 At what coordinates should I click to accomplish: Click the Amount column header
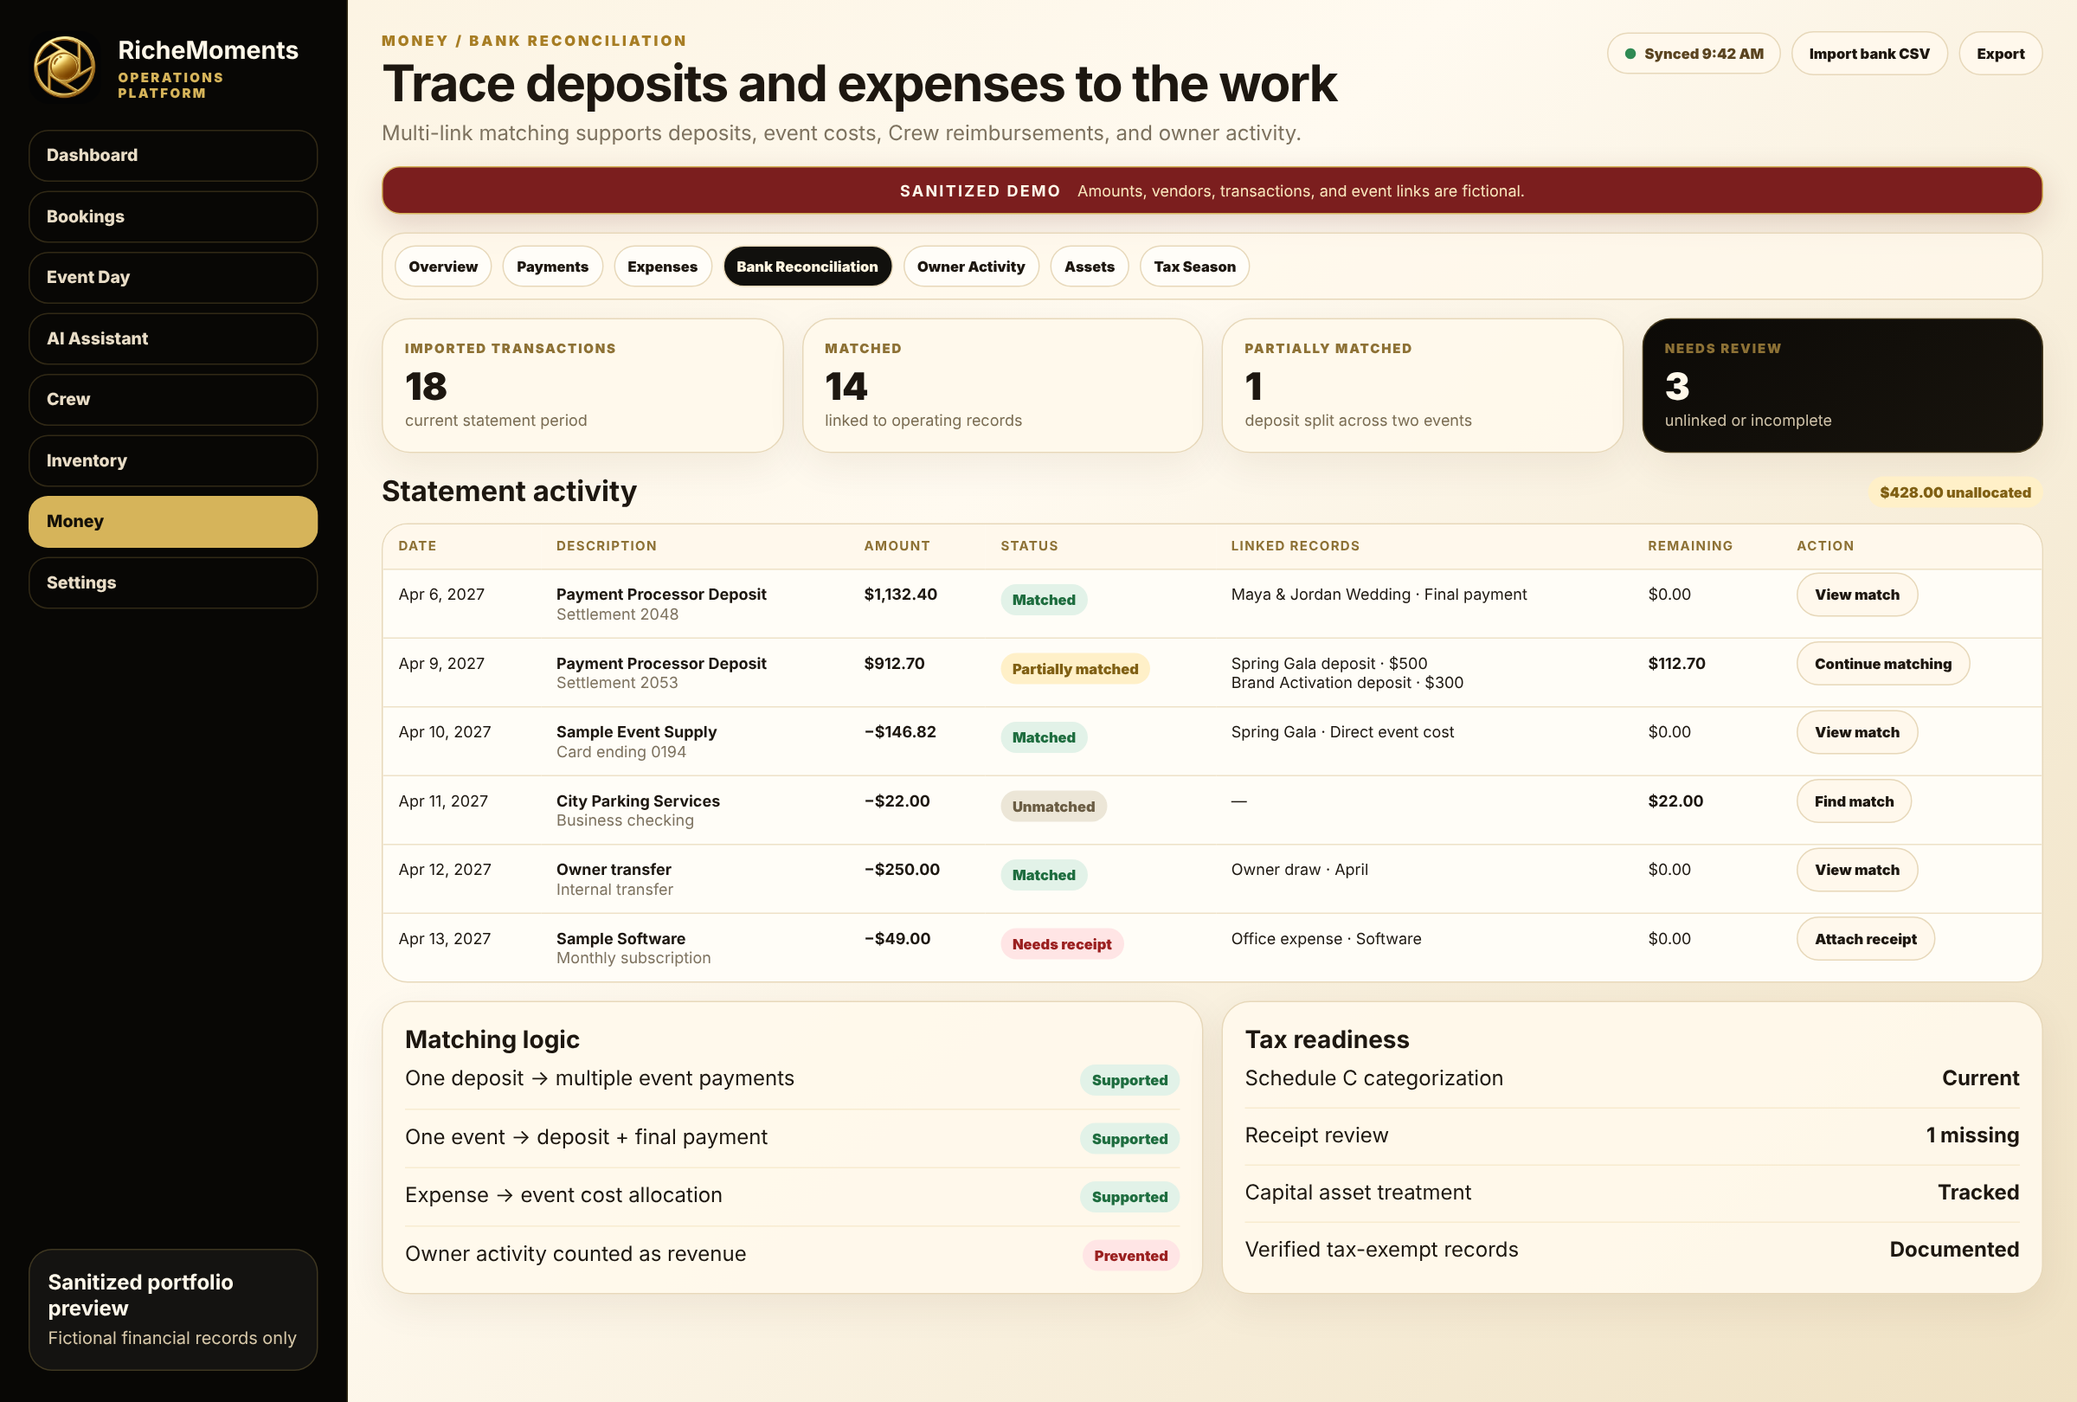click(897, 546)
